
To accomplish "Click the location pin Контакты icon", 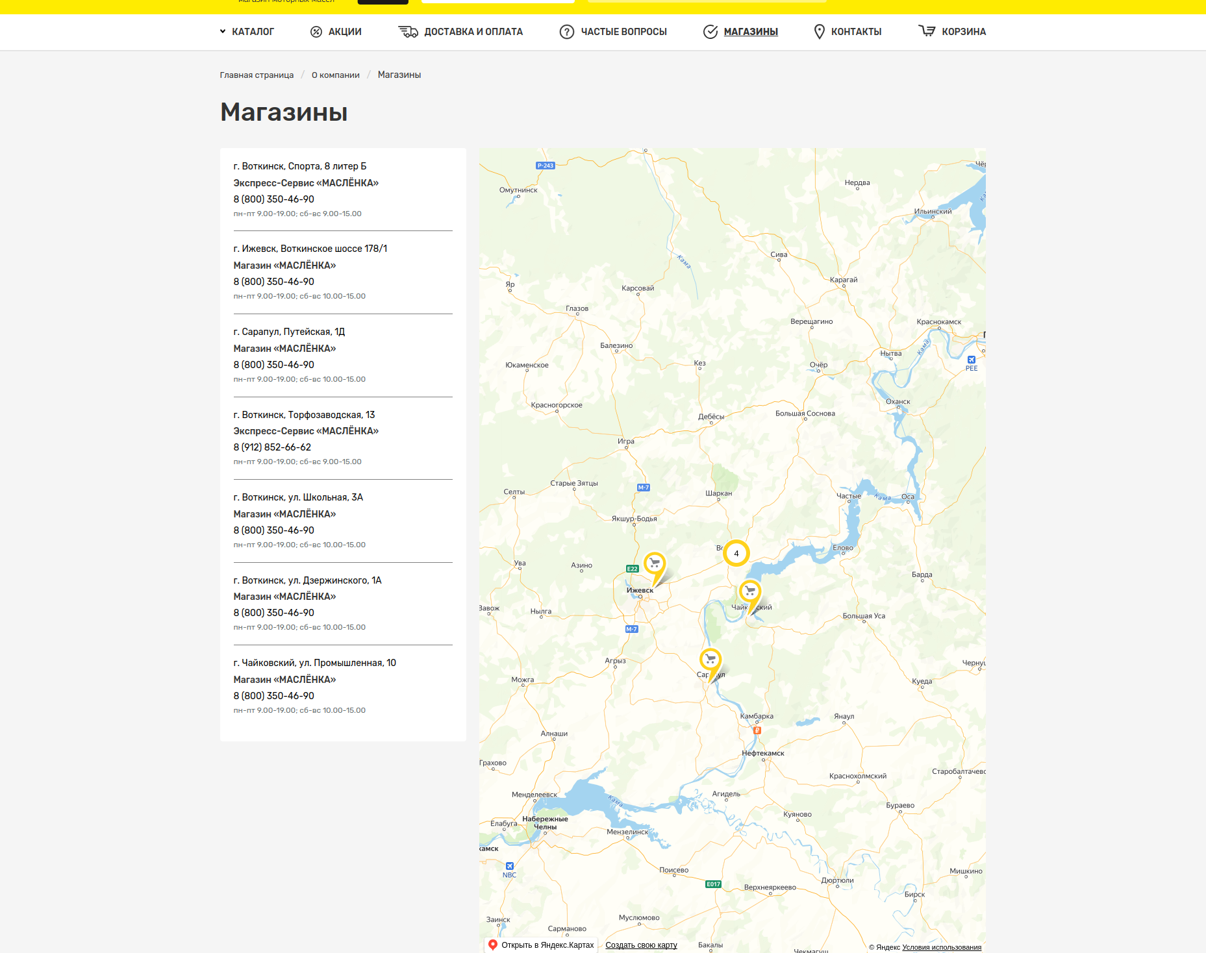I will 820,32.
